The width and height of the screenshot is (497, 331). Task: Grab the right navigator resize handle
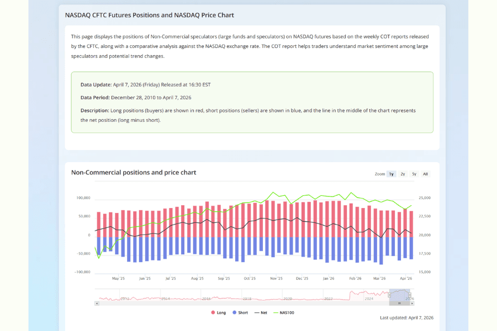pyautogui.click(x=410, y=295)
